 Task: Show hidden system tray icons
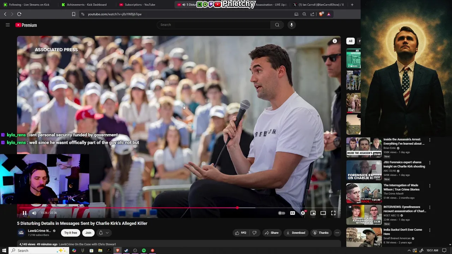409,250
